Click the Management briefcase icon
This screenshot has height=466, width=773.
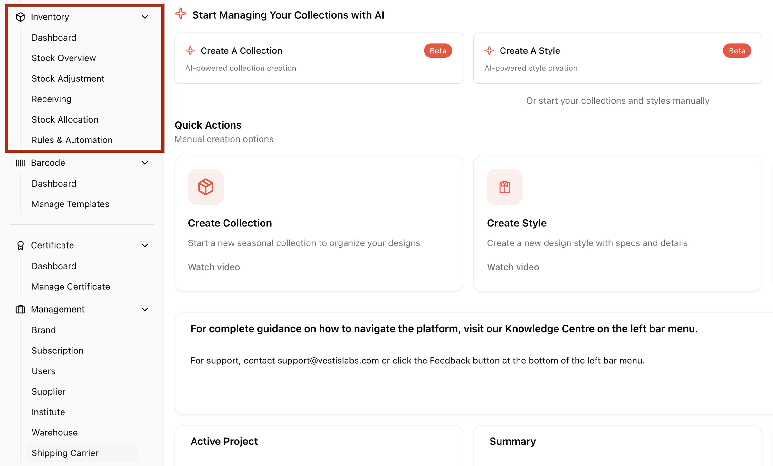(x=20, y=309)
